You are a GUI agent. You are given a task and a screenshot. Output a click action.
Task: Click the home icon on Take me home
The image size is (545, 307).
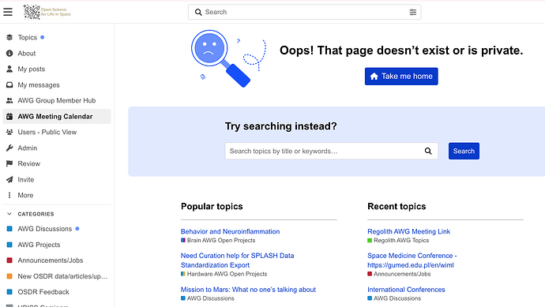[x=374, y=77]
